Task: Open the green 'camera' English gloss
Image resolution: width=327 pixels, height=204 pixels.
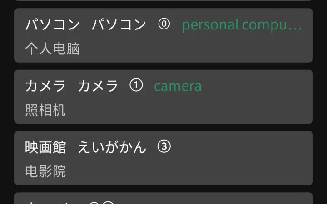Action: click(x=178, y=86)
